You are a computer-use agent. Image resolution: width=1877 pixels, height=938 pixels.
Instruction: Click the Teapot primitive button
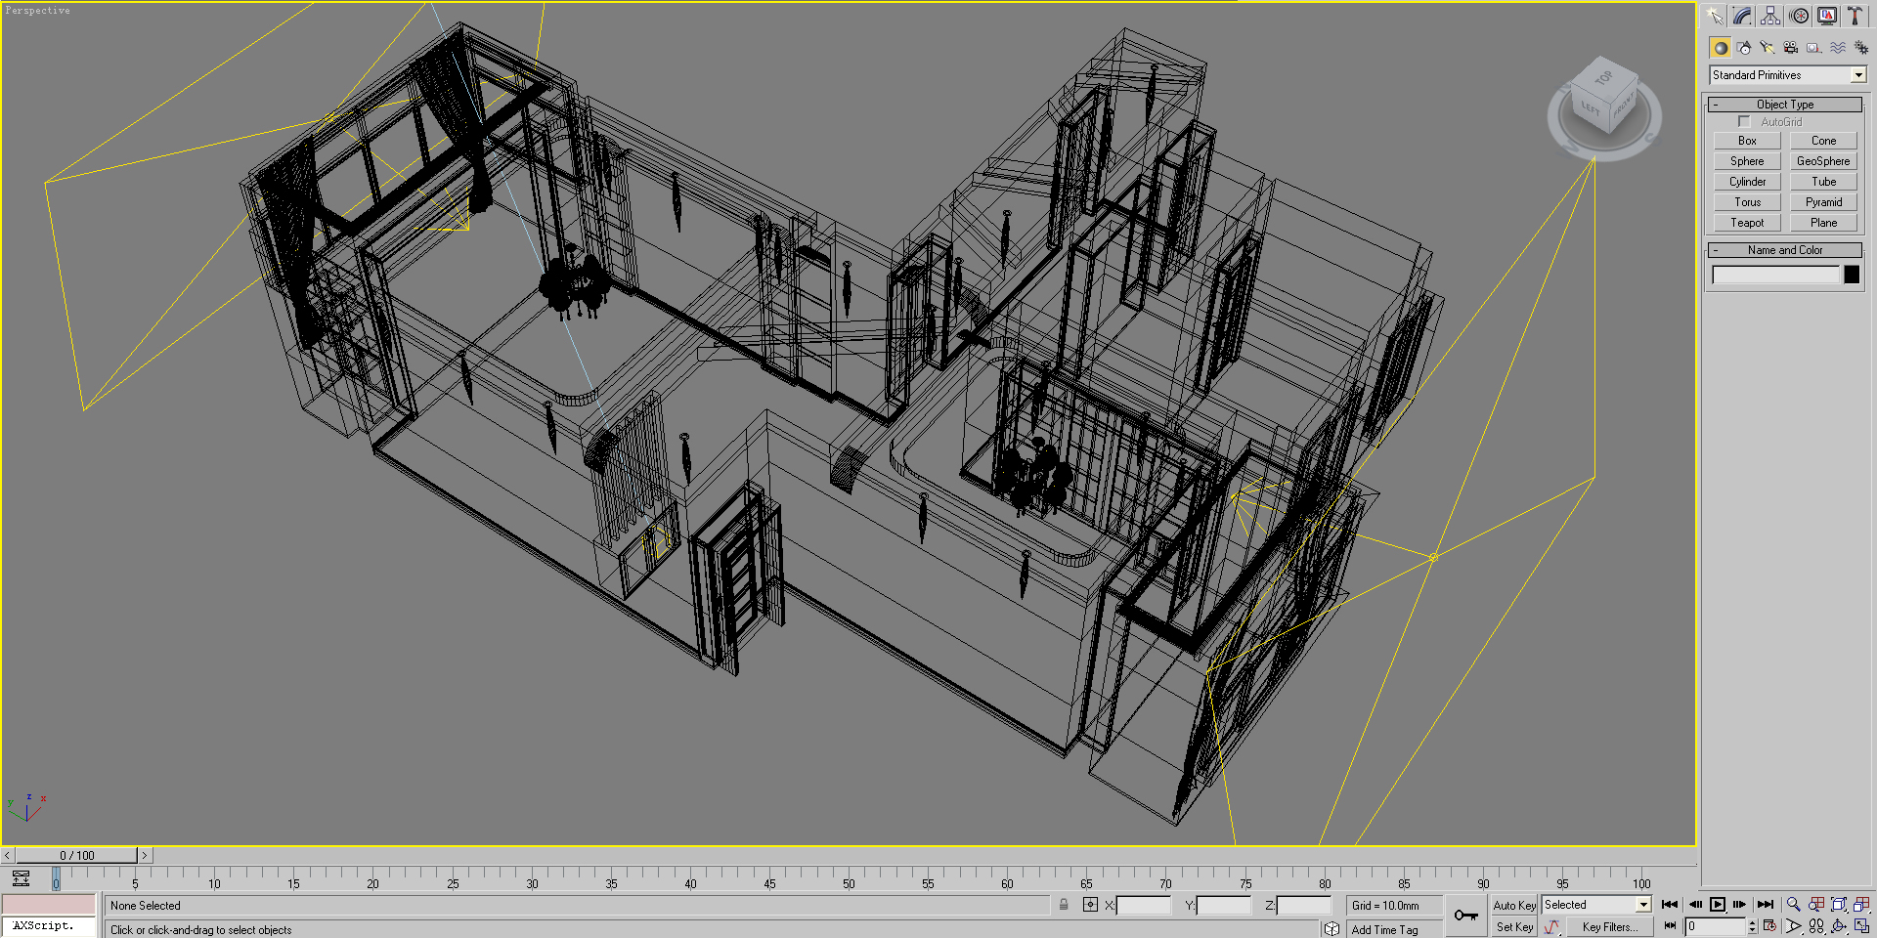coord(1747,223)
